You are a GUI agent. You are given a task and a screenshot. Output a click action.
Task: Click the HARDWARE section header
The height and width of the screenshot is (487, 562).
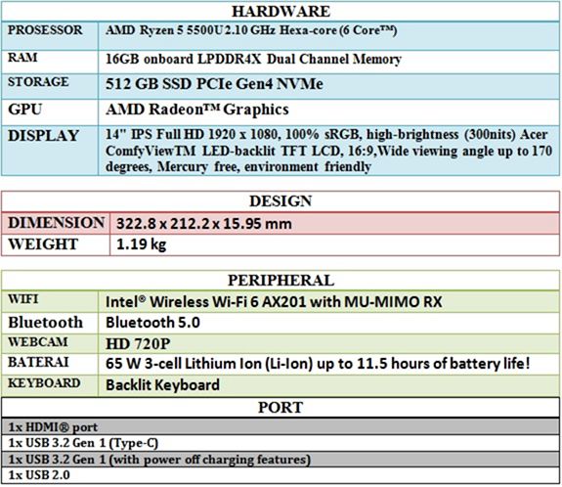pyautogui.click(x=281, y=11)
